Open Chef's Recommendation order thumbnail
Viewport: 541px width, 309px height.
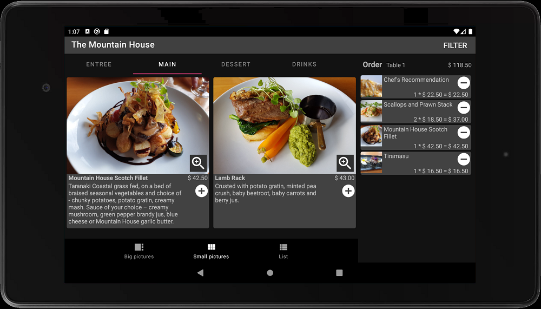click(x=371, y=86)
